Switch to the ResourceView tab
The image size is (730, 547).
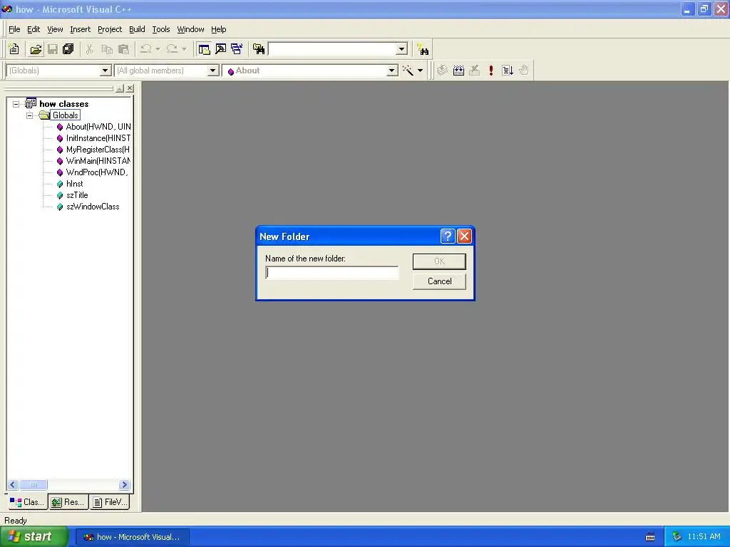tap(69, 502)
